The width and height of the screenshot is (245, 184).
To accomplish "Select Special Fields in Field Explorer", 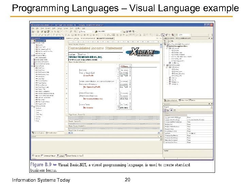I will [x=40, y=66].
